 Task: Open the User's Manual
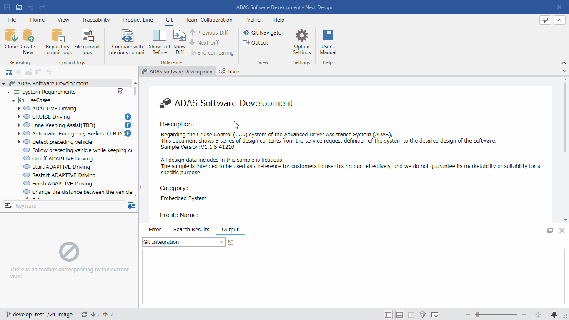coord(328,42)
